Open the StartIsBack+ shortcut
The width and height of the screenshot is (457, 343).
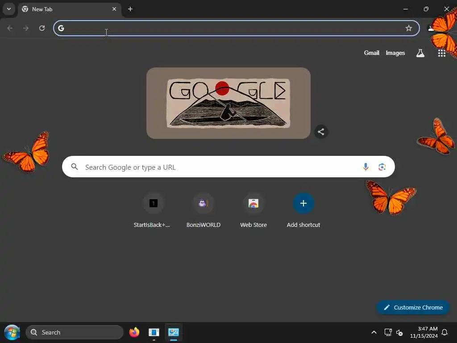pyautogui.click(x=154, y=210)
